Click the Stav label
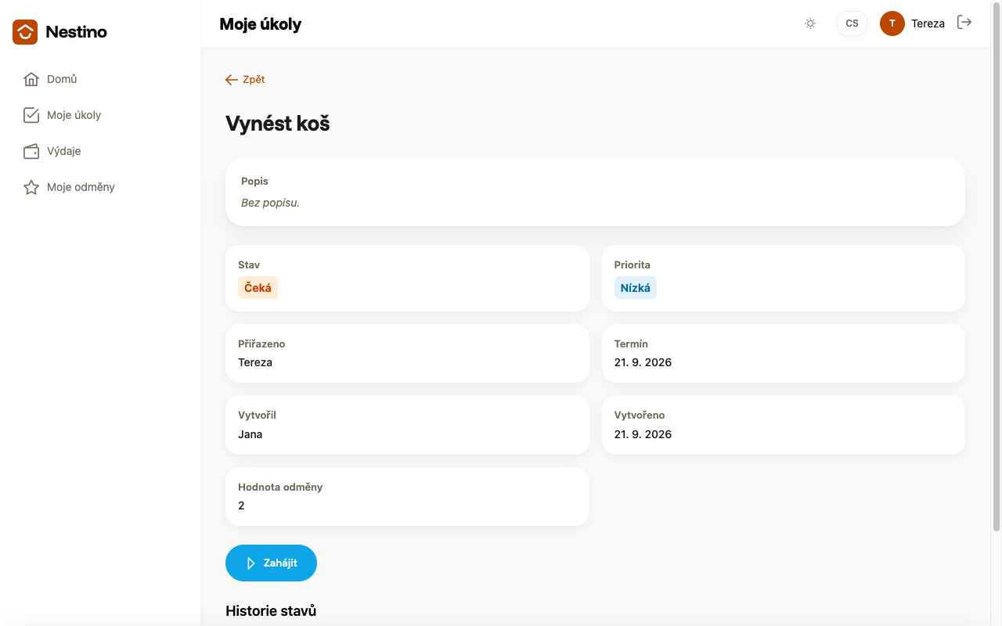The width and height of the screenshot is (1002, 626). click(x=249, y=264)
